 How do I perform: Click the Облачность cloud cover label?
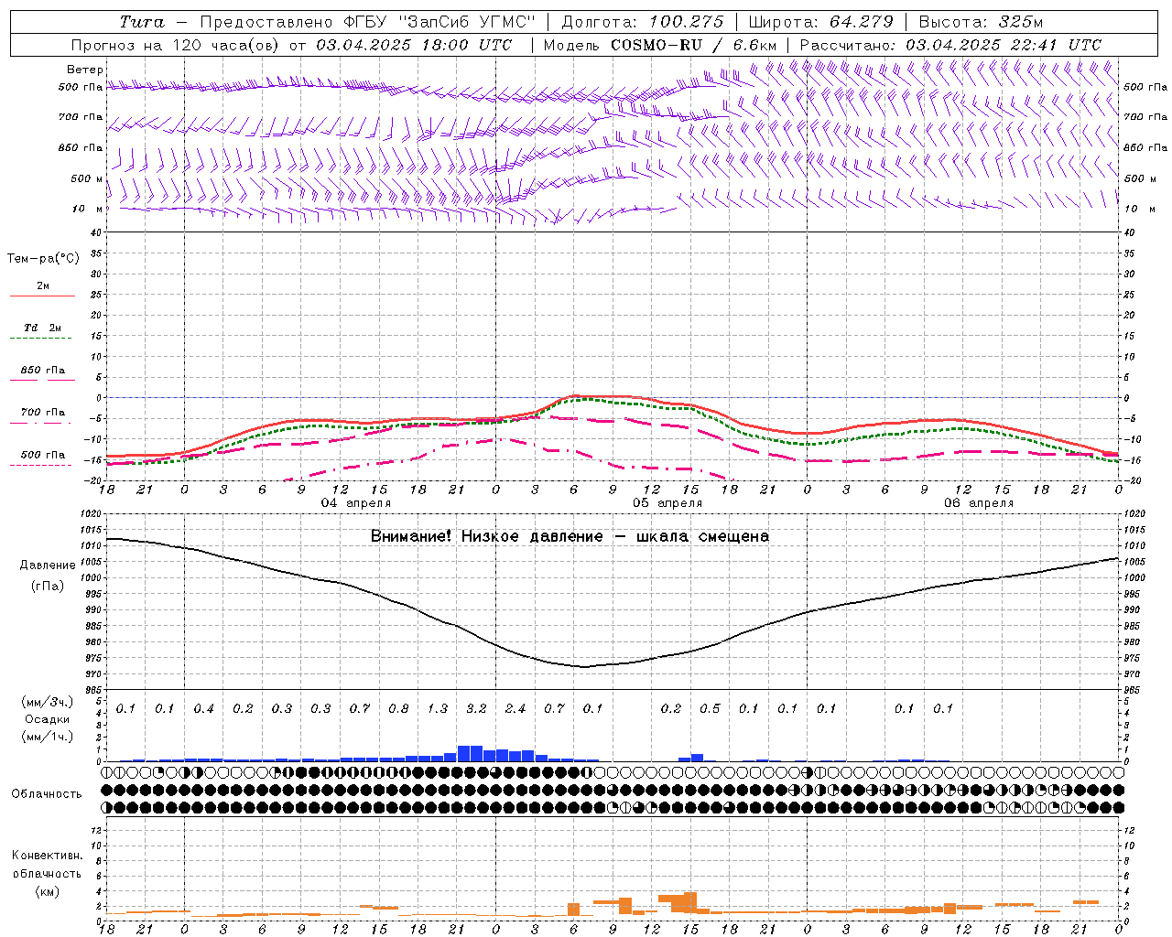(x=47, y=794)
